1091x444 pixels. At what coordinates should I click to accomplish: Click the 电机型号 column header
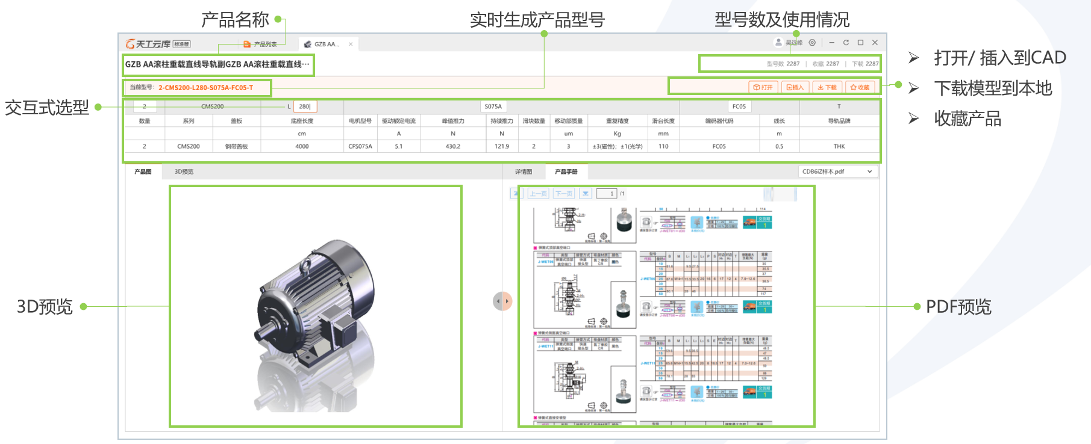click(x=360, y=121)
